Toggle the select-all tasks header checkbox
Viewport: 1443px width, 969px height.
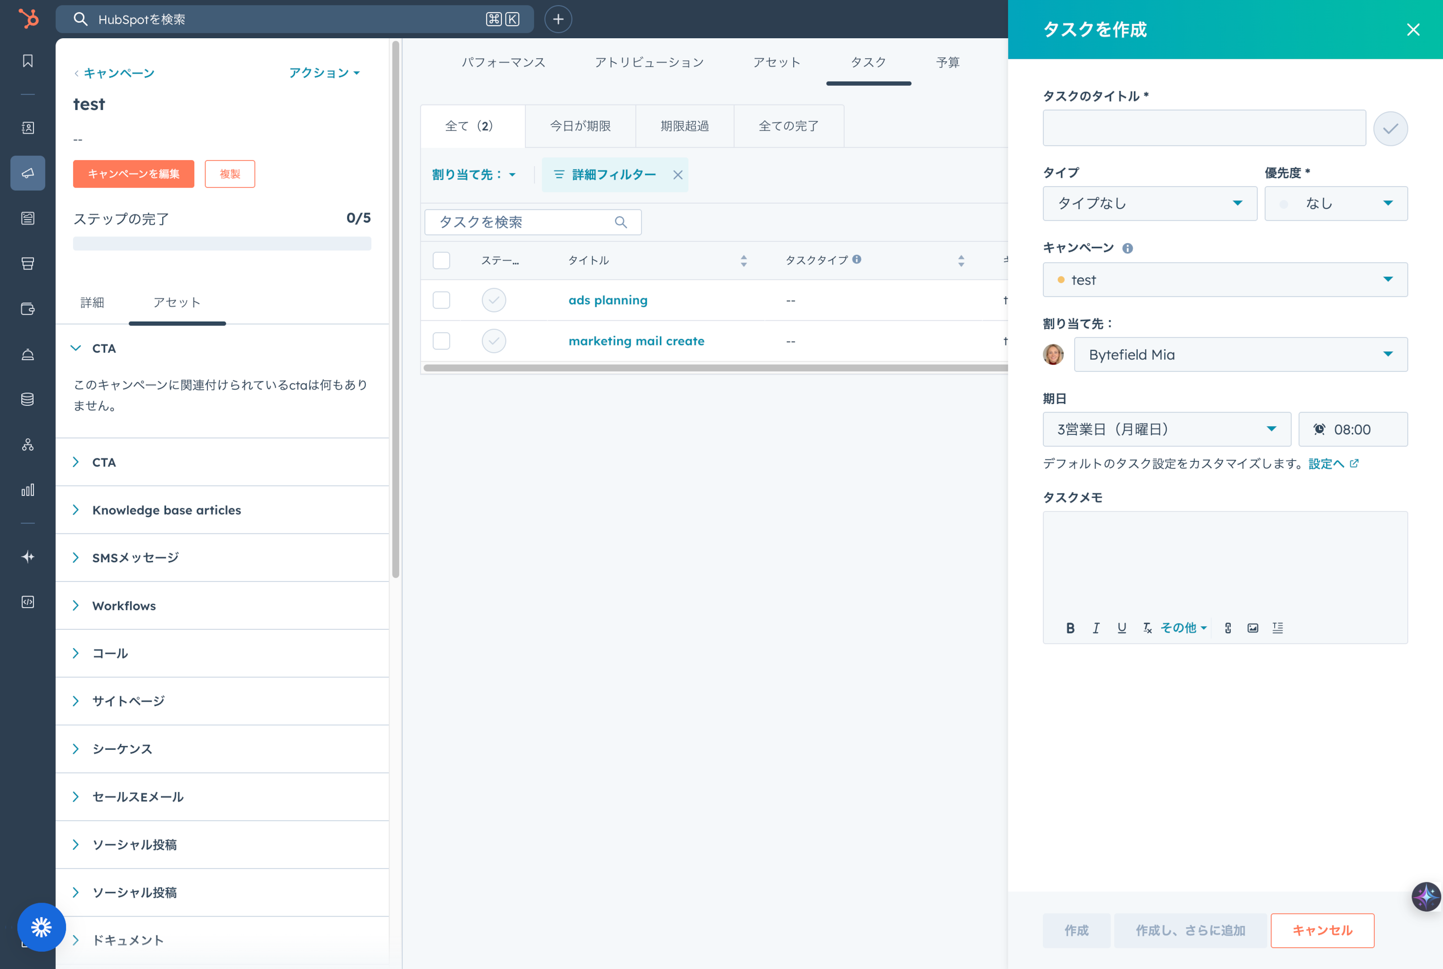pyautogui.click(x=441, y=260)
